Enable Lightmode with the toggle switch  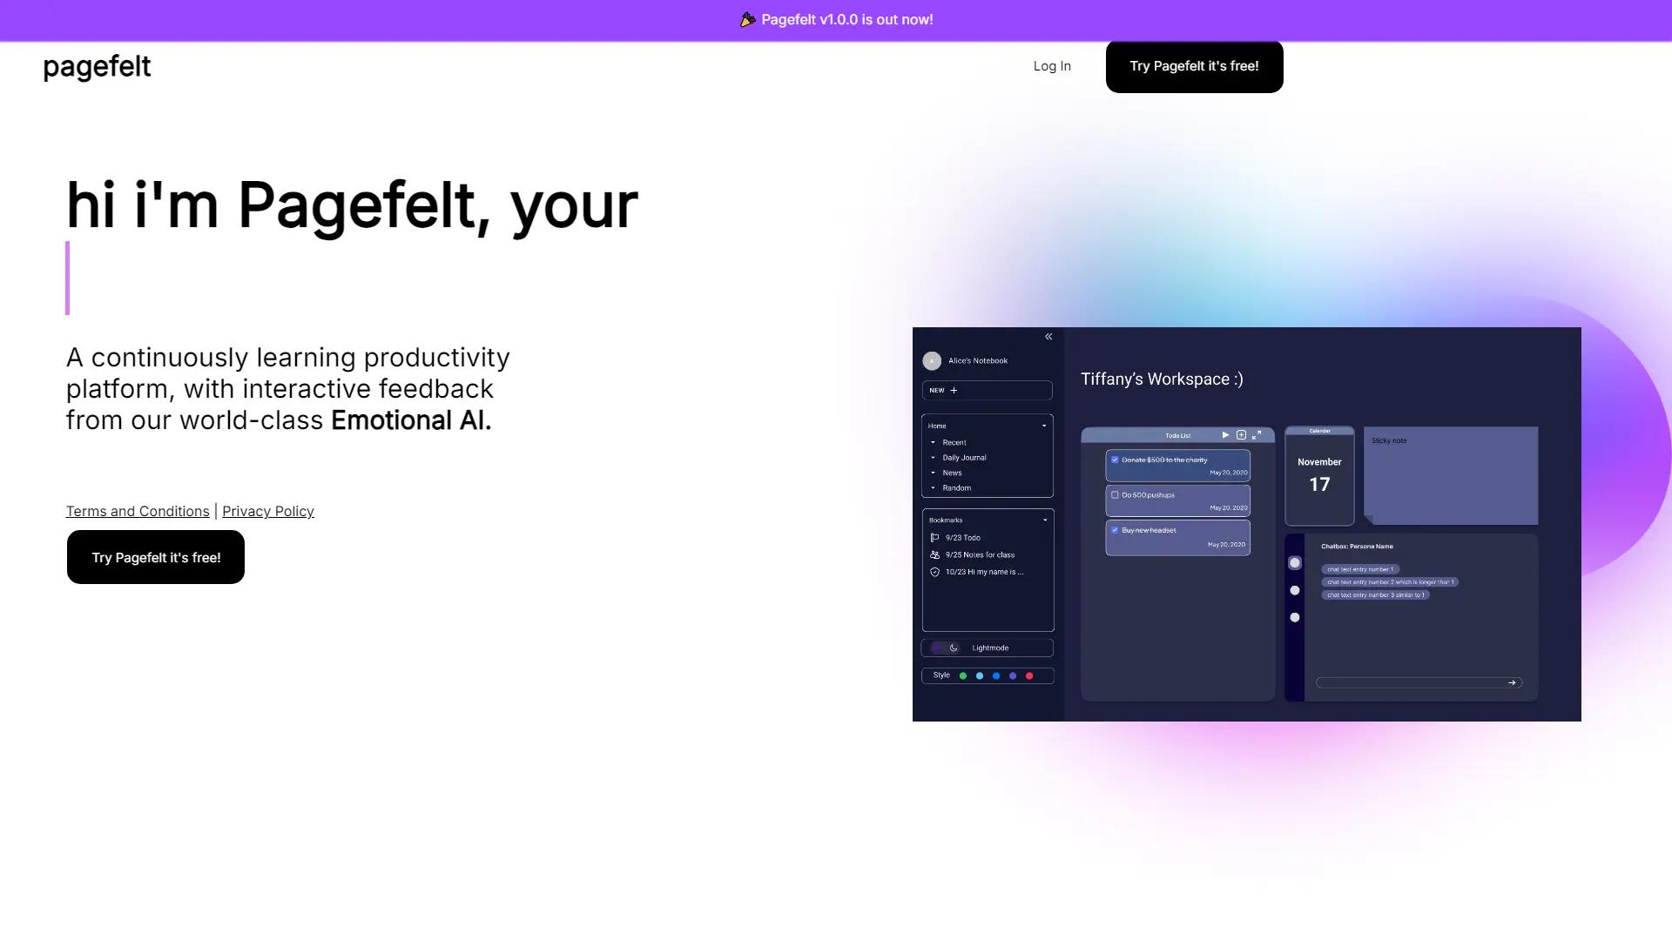[937, 648]
